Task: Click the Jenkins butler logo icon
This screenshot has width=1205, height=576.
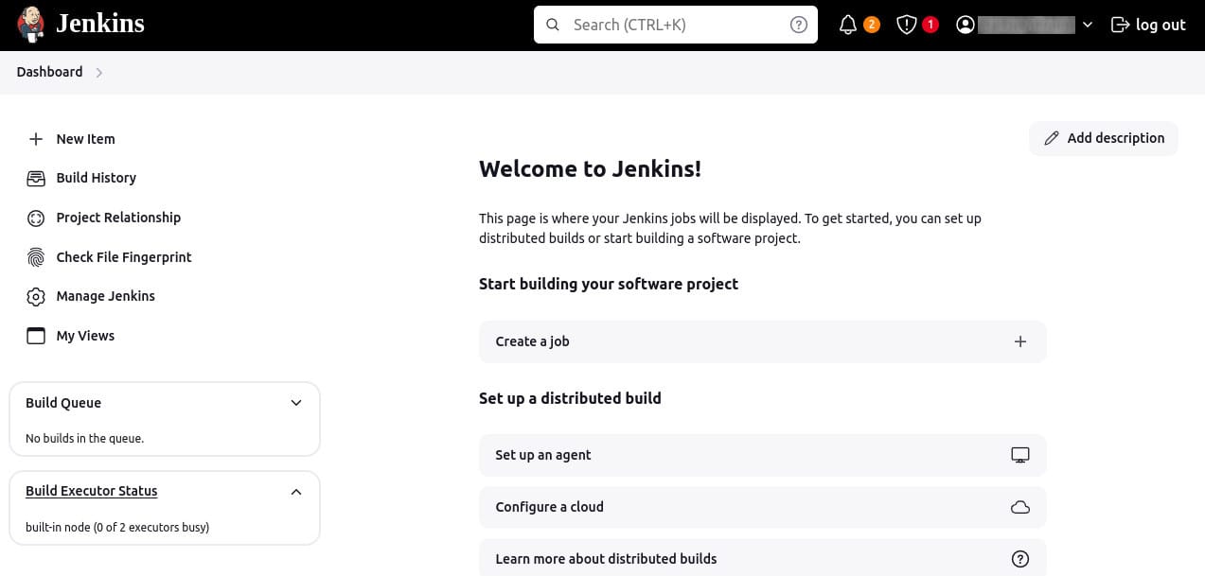Action: pos(30,25)
